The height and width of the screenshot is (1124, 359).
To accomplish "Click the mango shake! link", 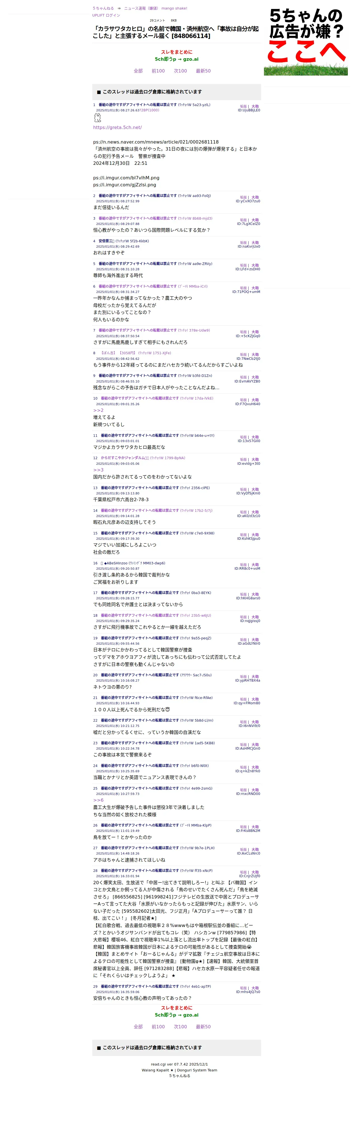I will click(x=174, y=8).
